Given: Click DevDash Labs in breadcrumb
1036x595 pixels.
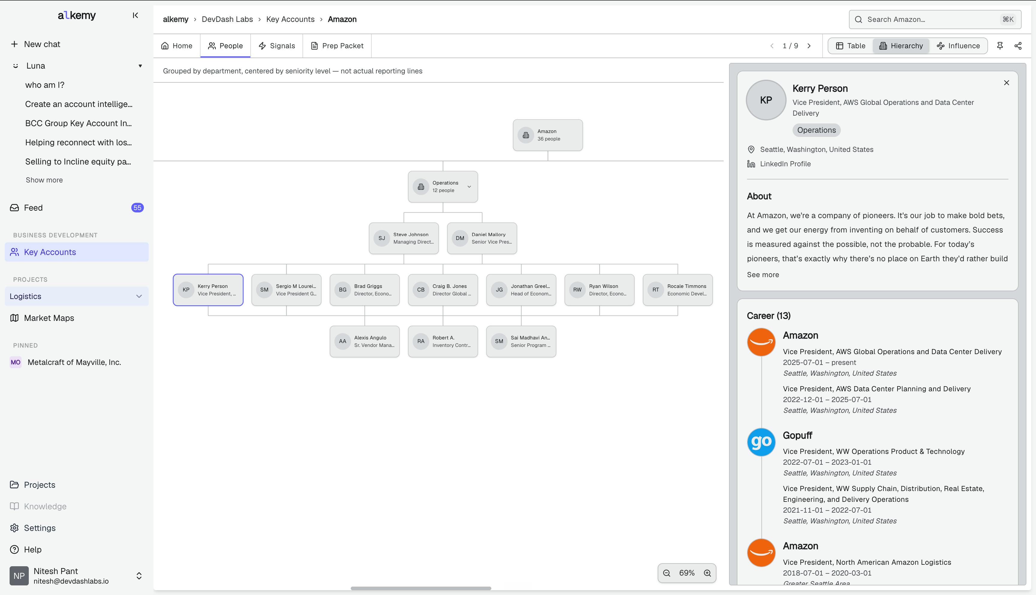Looking at the screenshot, I should tap(227, 19).
